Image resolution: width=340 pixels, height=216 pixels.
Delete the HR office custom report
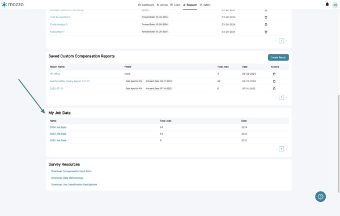[x=274, y=74]
